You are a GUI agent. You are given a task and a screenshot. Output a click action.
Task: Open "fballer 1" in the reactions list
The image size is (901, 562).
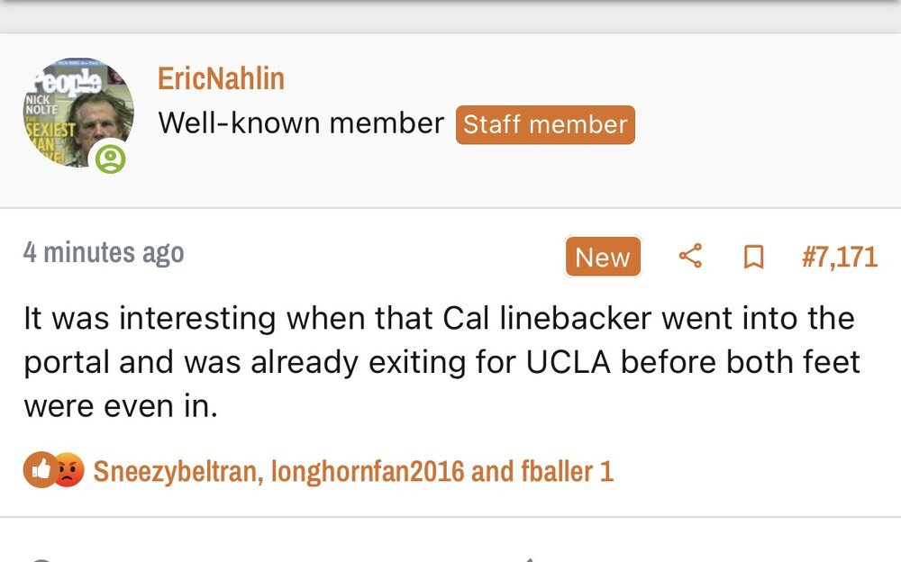(568, 471)
